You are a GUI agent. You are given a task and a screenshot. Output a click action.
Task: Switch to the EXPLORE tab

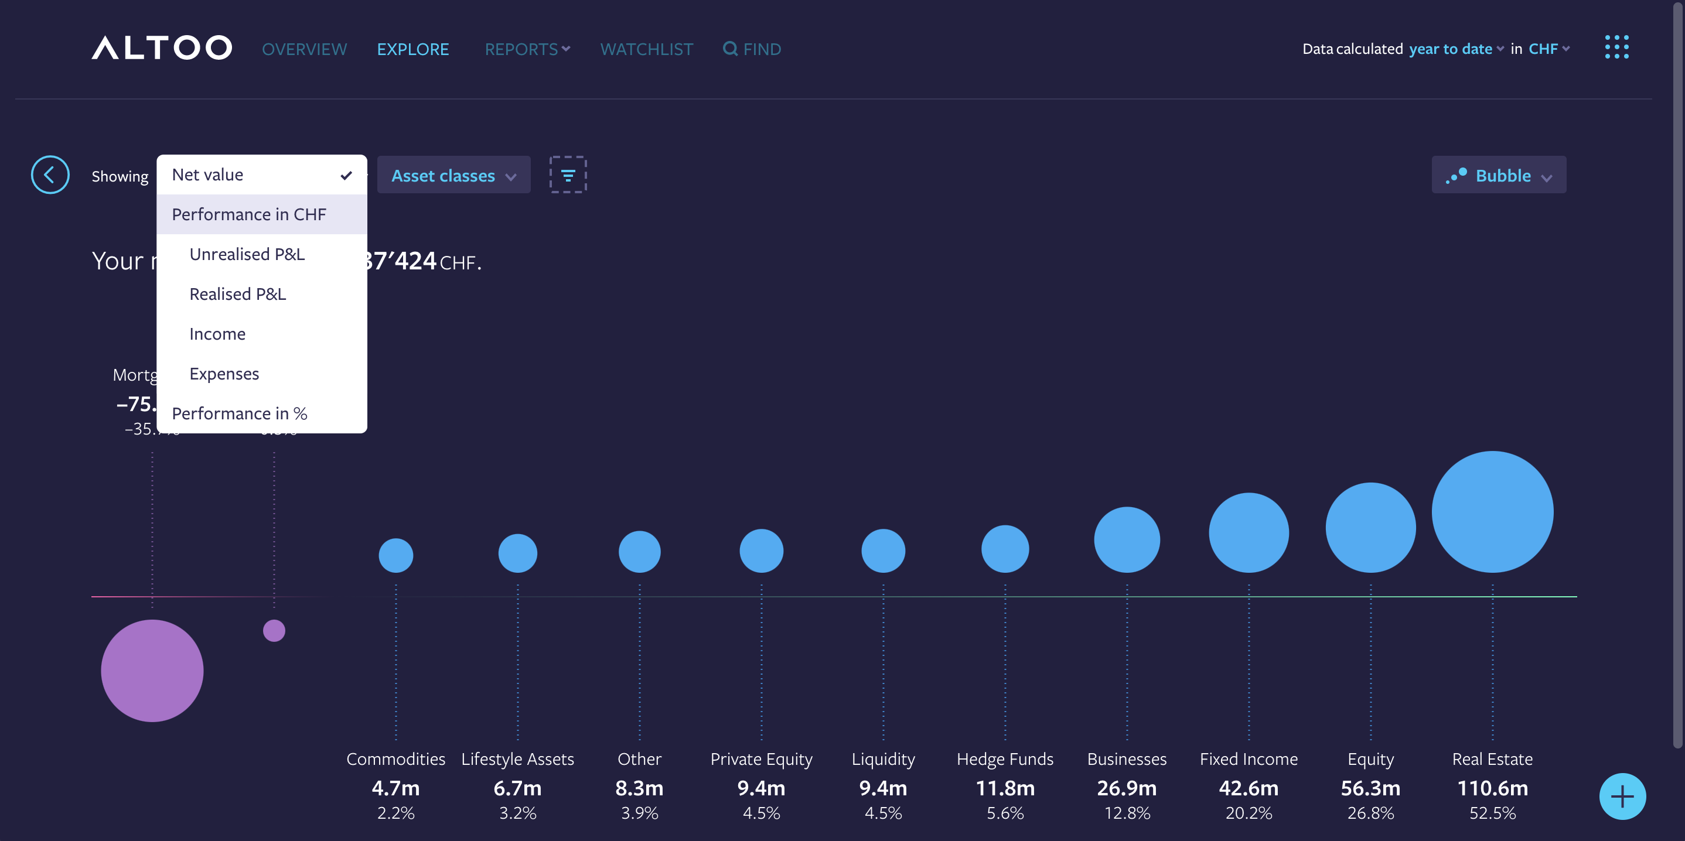coord(412,49)
